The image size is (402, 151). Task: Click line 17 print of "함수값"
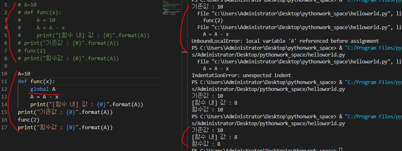[x=65, y=128]
